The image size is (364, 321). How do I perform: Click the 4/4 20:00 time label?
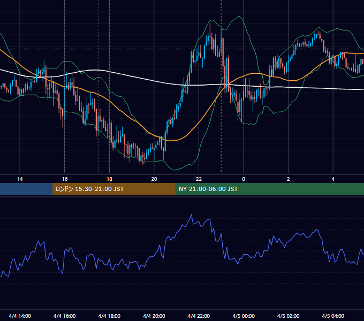click(x=154, y=316)
